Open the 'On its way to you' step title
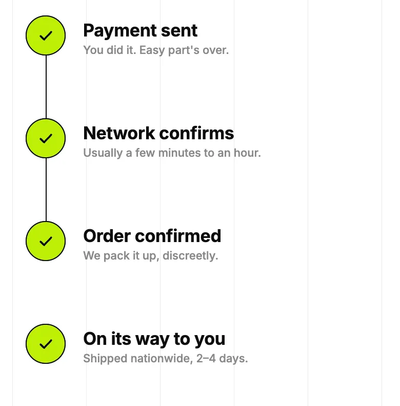Screen dimensions: 400x406 click(154, 339)
